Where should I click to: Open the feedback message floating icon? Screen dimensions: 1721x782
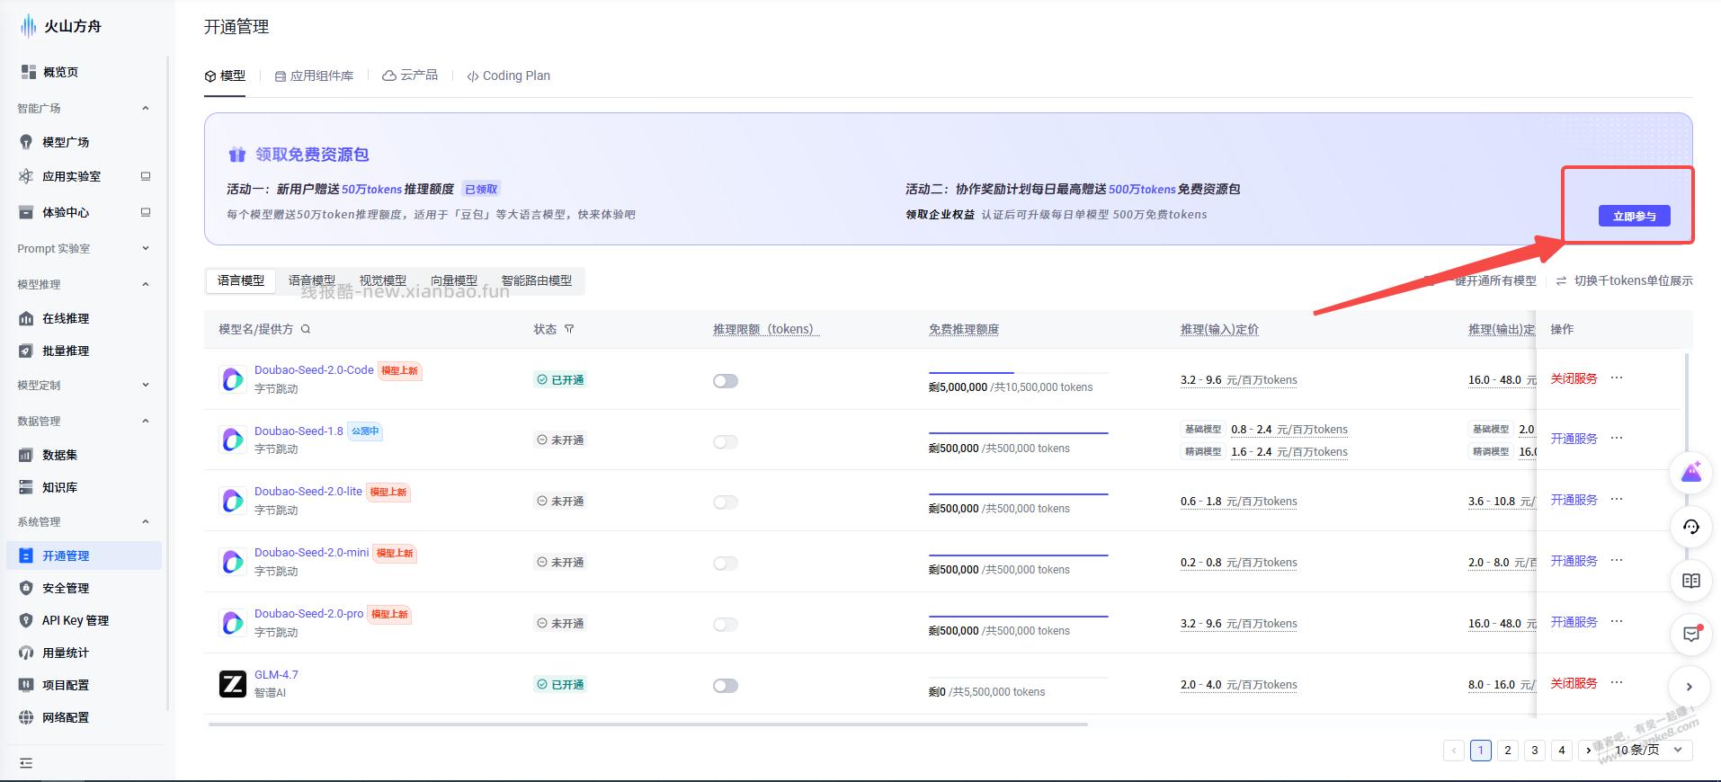point(1691,634)
